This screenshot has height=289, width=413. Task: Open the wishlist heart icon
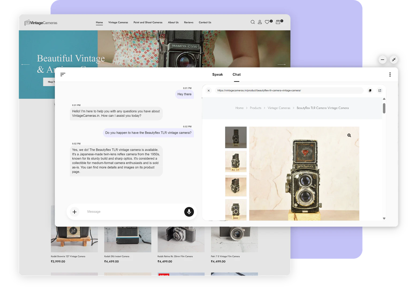click(267, 22)
